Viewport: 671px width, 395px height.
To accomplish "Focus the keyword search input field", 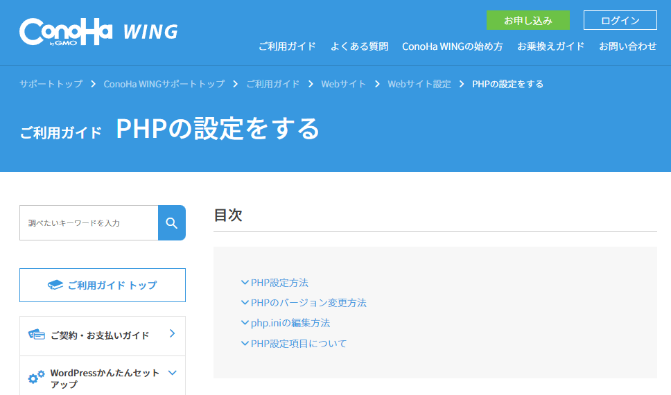I will pos(89,222).
